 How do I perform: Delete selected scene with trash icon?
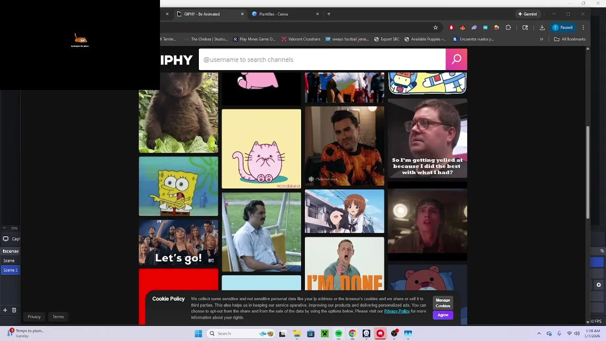(14, 310)
